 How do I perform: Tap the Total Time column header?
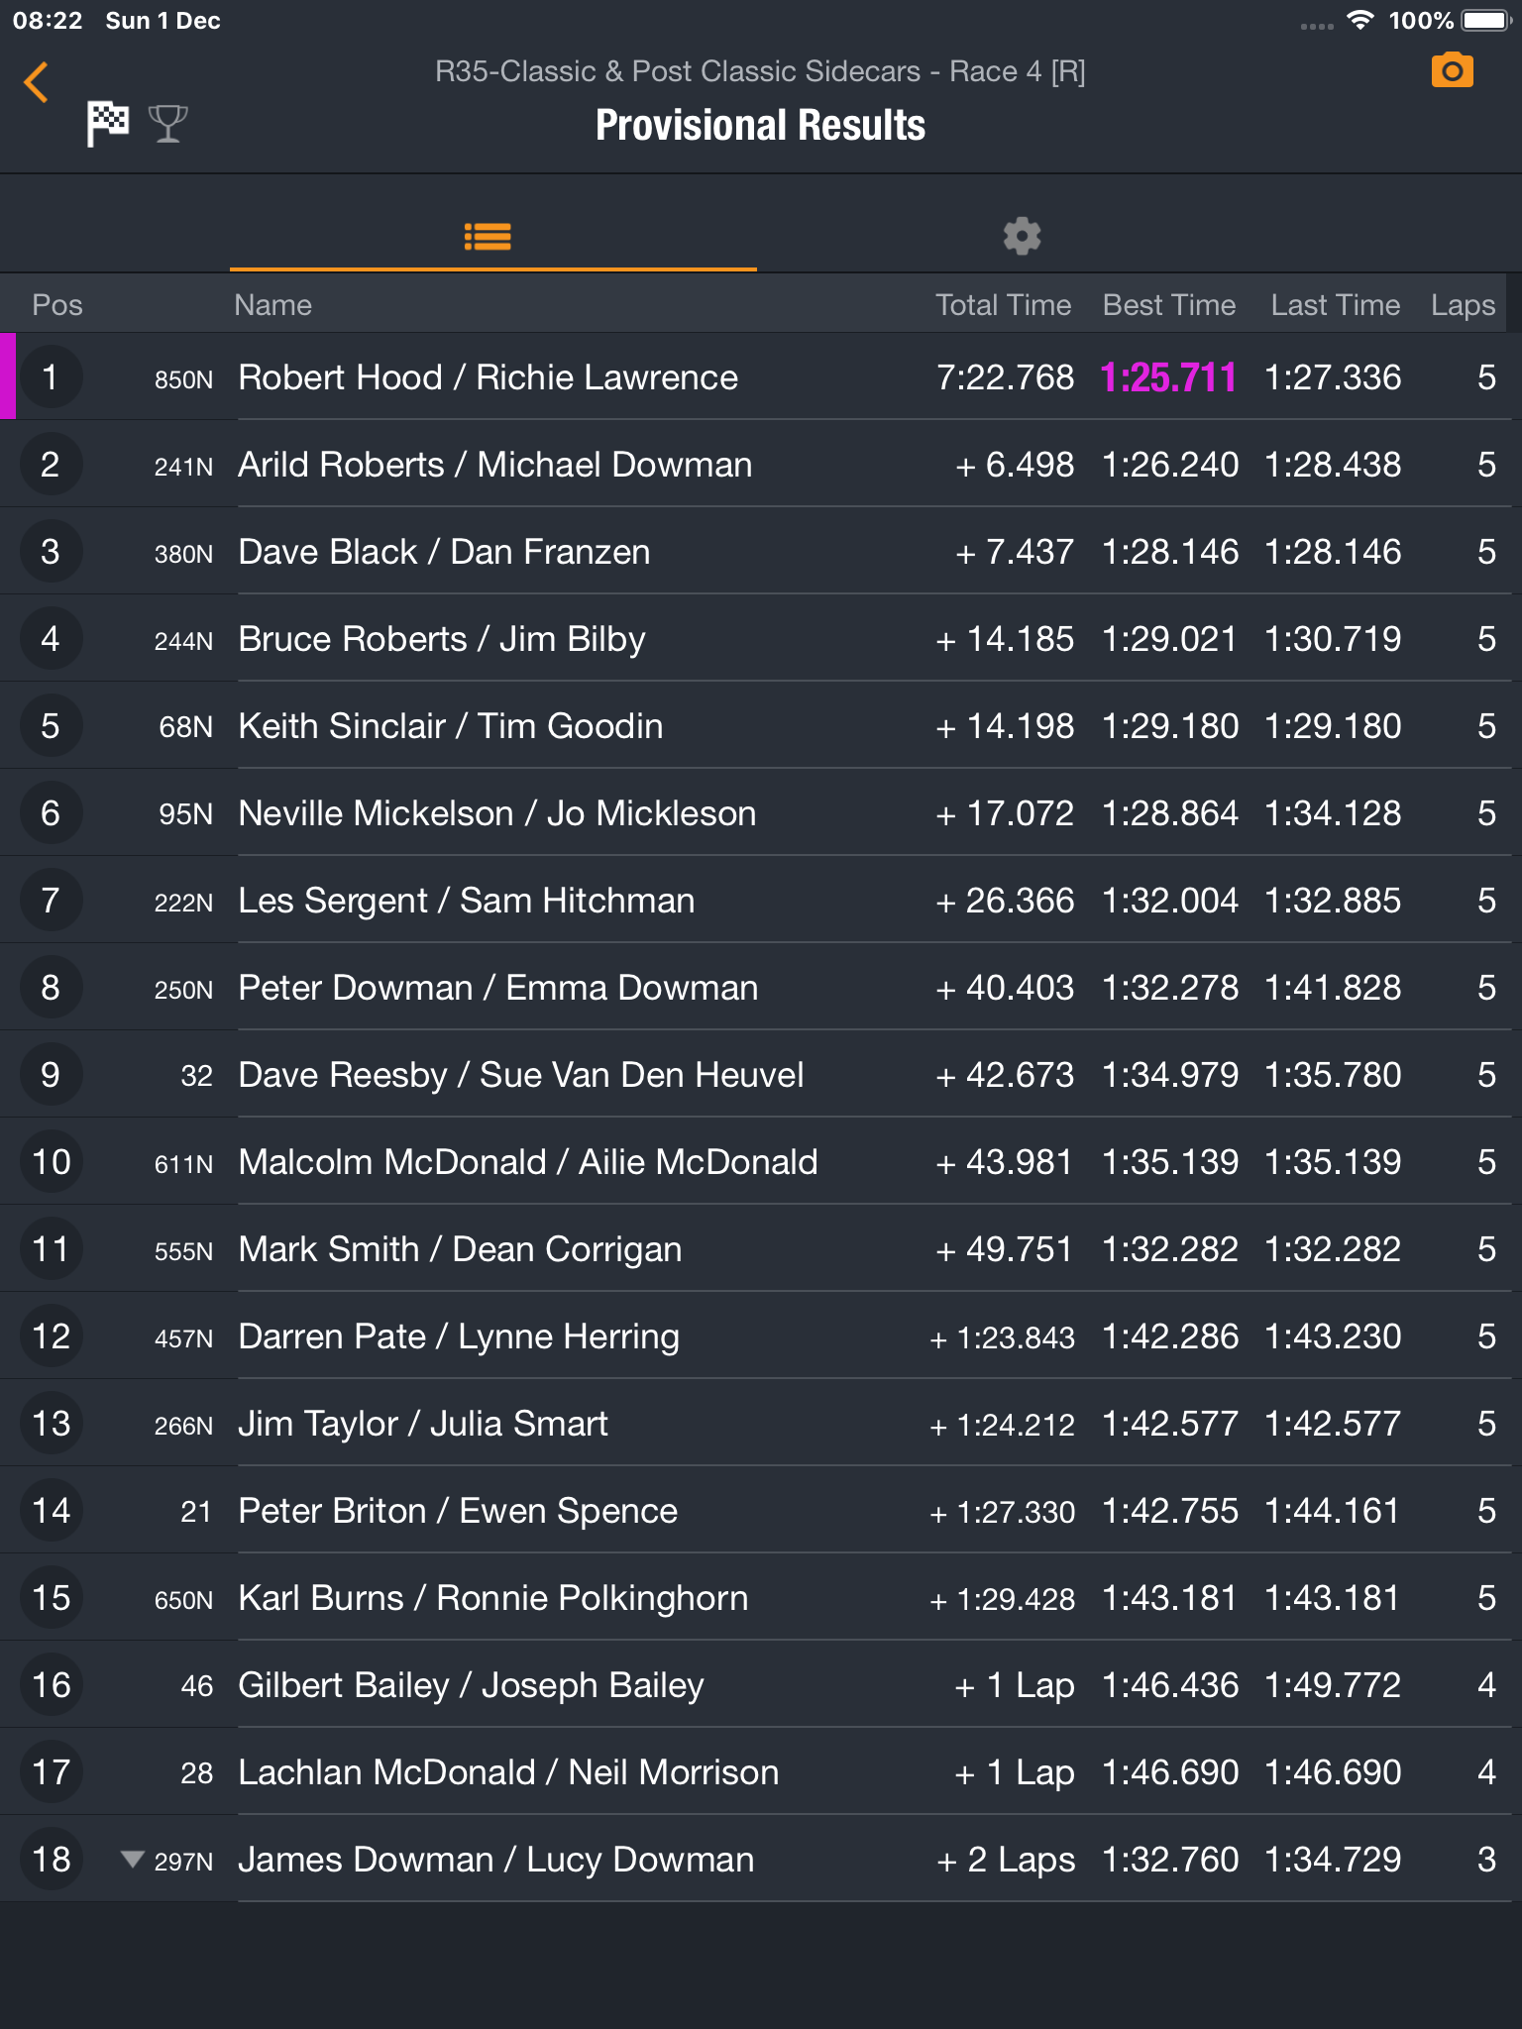coord(1003,305)
